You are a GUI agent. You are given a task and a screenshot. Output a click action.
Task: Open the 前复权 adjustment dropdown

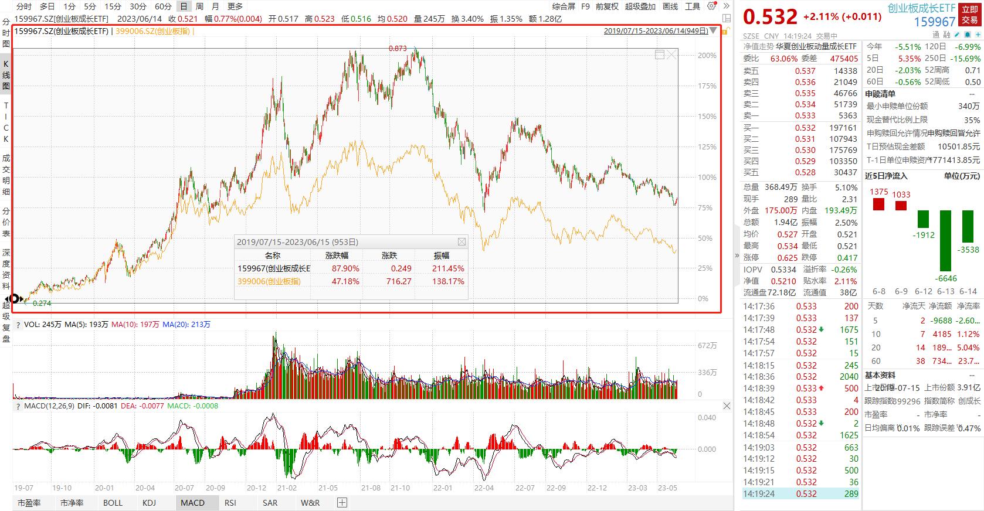(607, 6)
